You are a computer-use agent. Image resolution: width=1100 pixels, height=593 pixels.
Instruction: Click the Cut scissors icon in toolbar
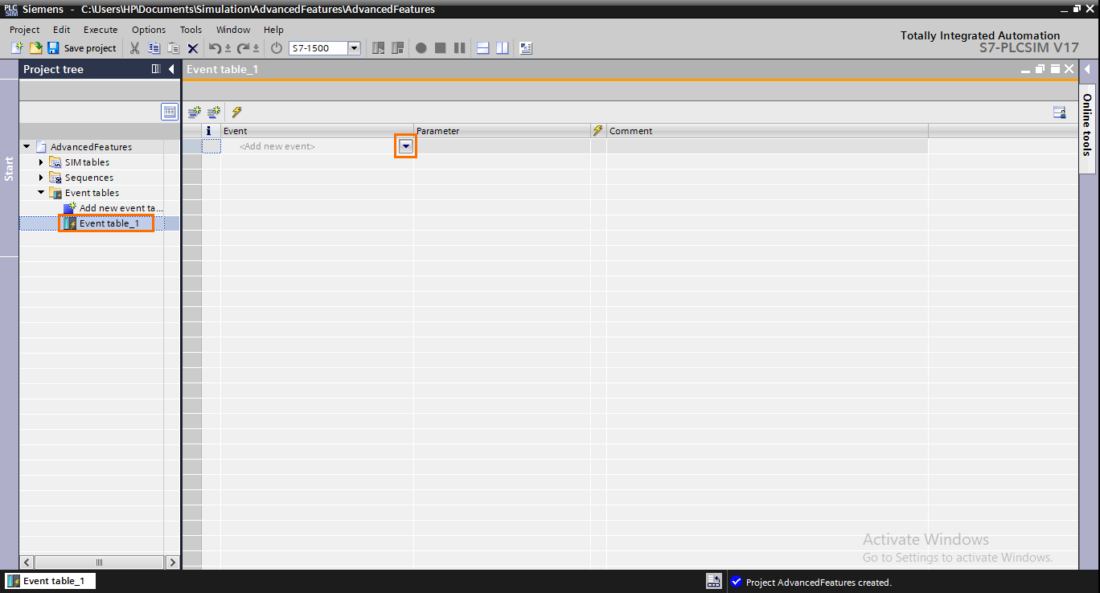(134, 47)
